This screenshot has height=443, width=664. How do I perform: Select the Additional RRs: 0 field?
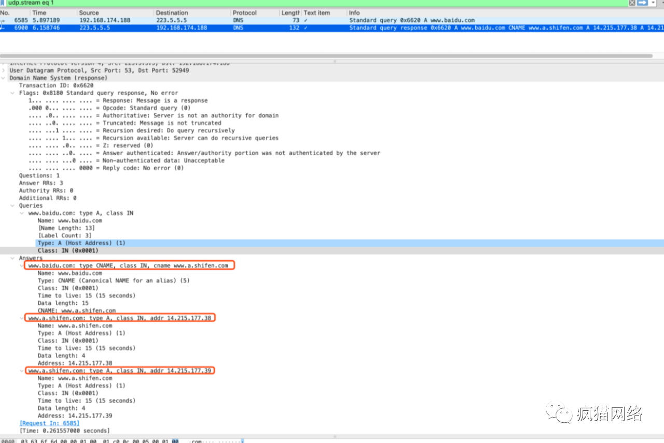coord(48,198)
